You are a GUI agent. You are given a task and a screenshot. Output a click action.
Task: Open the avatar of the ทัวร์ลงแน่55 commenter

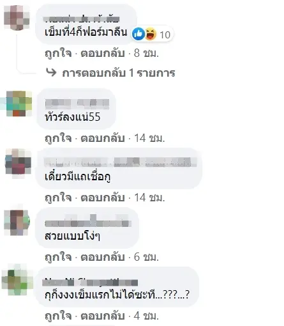tap(19, 104)
